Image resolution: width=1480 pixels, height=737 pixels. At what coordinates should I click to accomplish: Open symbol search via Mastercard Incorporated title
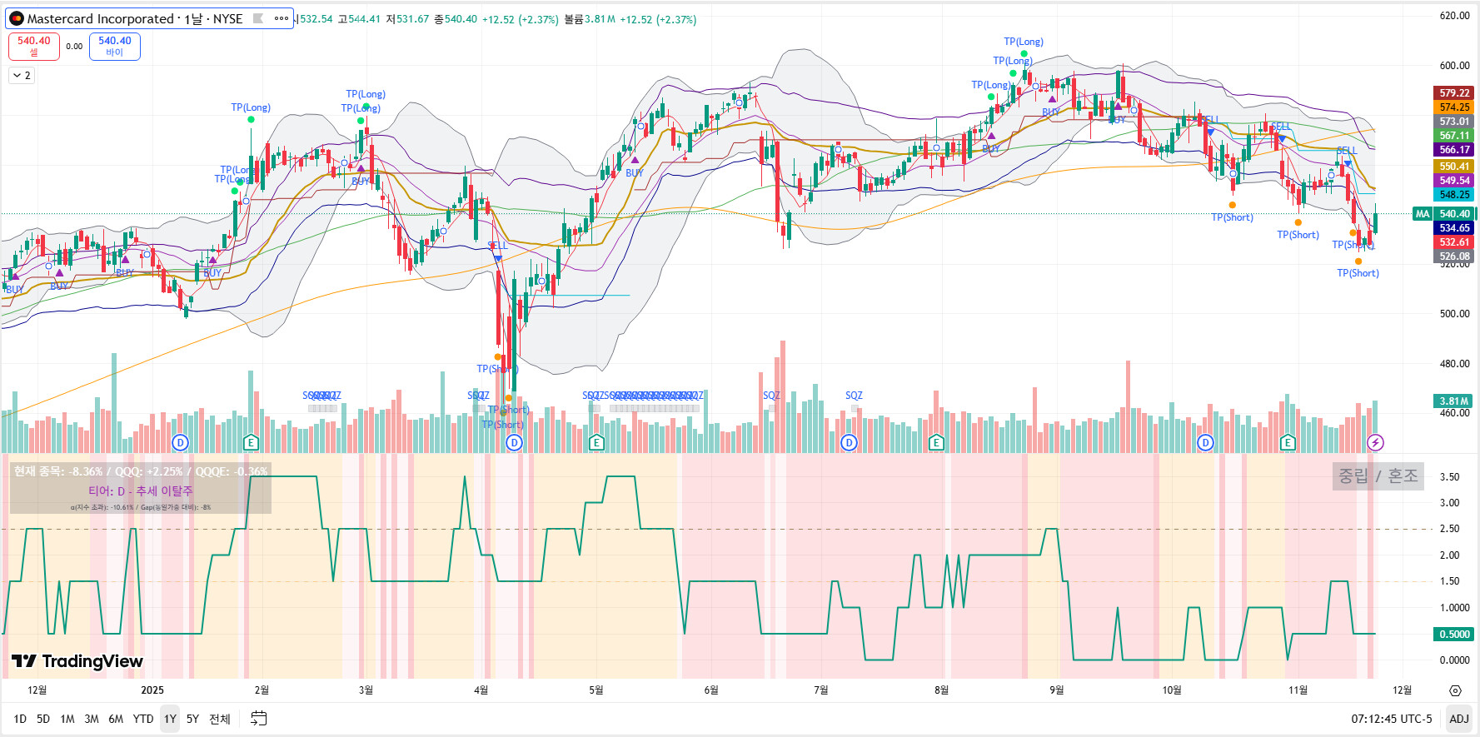[100, 18]
